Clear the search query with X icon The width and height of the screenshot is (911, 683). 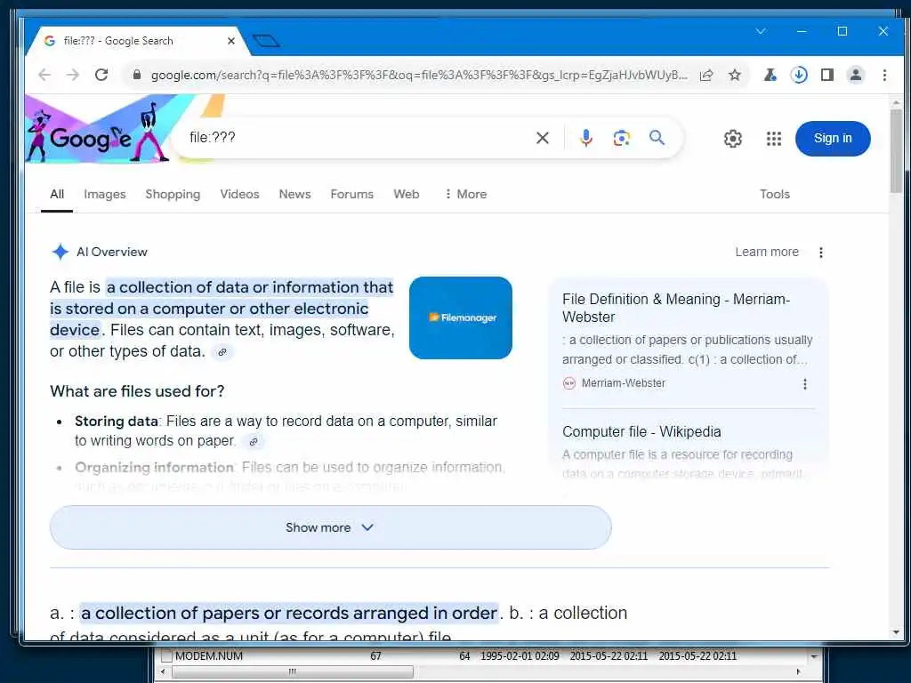542,138
